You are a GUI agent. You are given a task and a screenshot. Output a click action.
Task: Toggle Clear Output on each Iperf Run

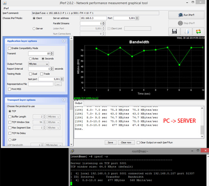point(138,143)
